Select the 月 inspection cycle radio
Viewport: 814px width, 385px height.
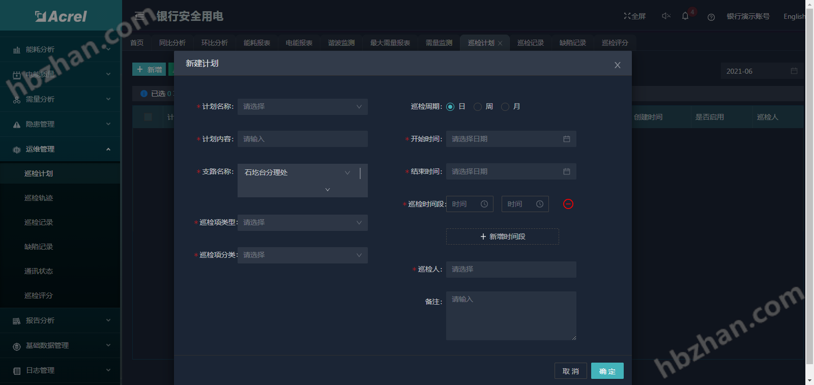tap(505, 107)
